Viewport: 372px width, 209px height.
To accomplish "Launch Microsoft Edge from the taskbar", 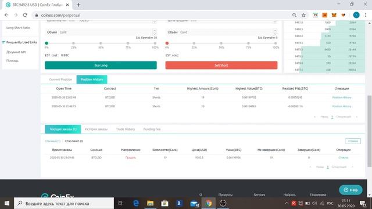I will tap(135, 203).
